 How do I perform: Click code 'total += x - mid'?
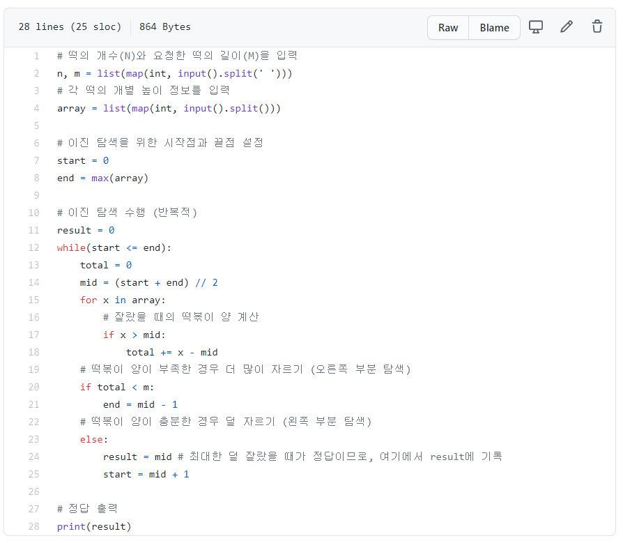172,352
